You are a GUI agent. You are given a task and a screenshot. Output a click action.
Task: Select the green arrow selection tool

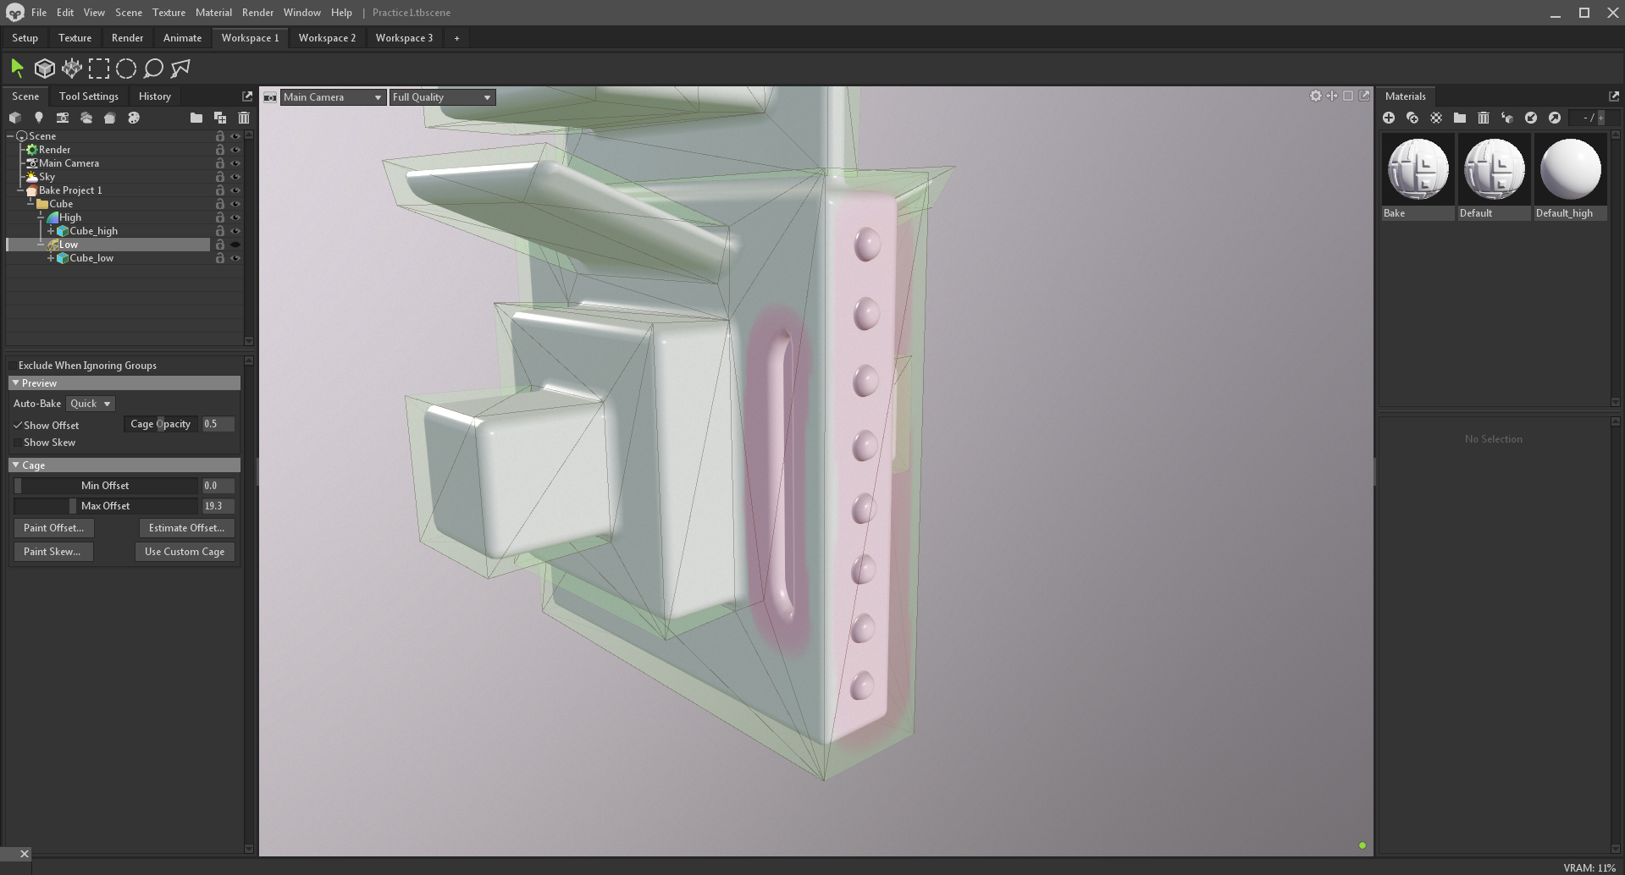click(17, 69)
